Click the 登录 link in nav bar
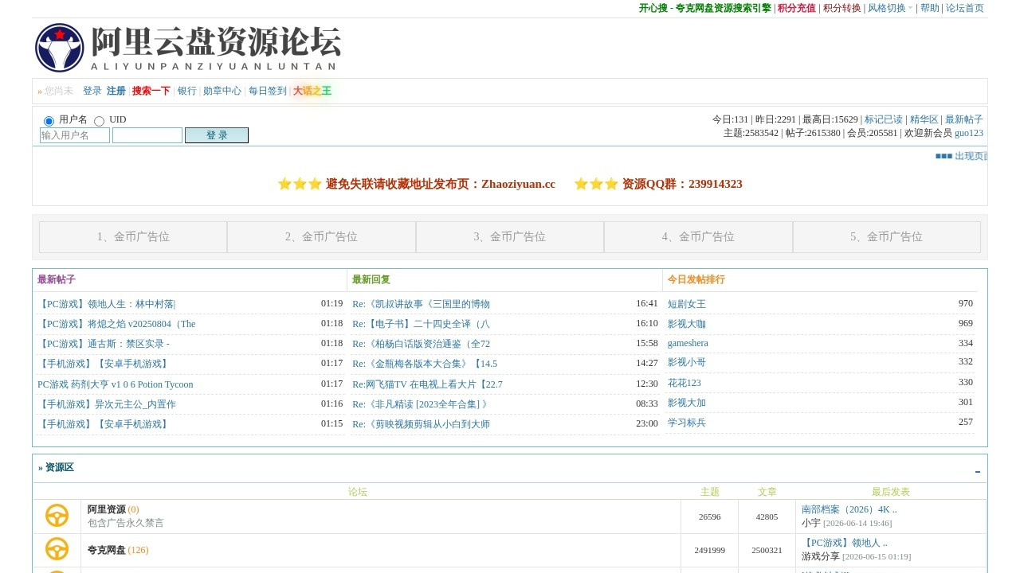This screenshot has height=573, width=1020. click(x=92, y=91)
